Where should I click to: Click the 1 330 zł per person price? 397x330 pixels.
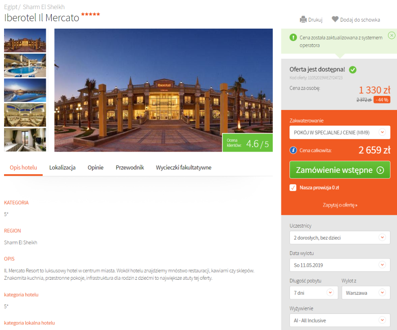pyautogui.click(x=374, y=90)
